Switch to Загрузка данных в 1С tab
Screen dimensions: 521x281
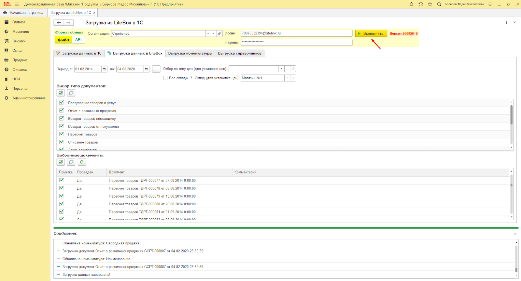[x=79, y=53]
